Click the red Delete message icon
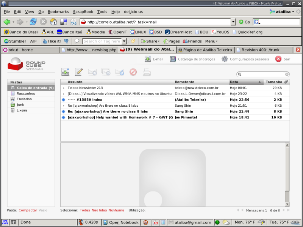The height and width of the screenshot is (227, 303). click(133, 72)
